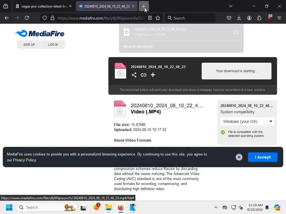The height and width of the screenshot is (214, 286).
Task: Open Firefox View tab overview icon
Action: click(x=6, y=6)
